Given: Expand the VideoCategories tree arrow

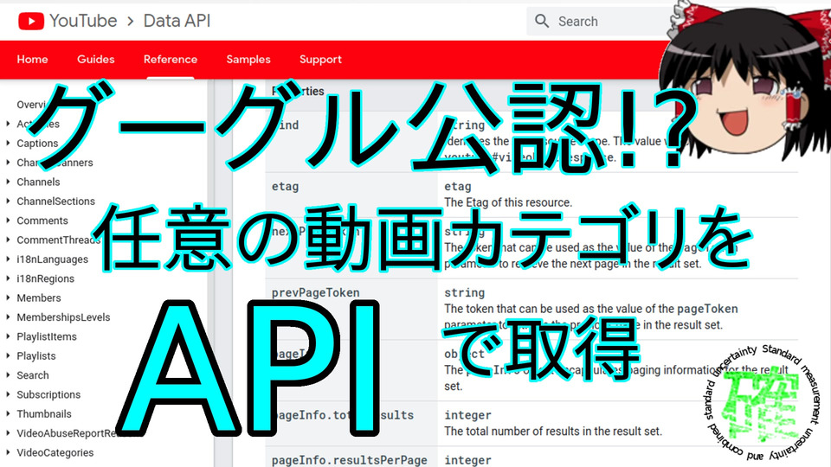Looking at the screenshot, I should pos(8,452).
